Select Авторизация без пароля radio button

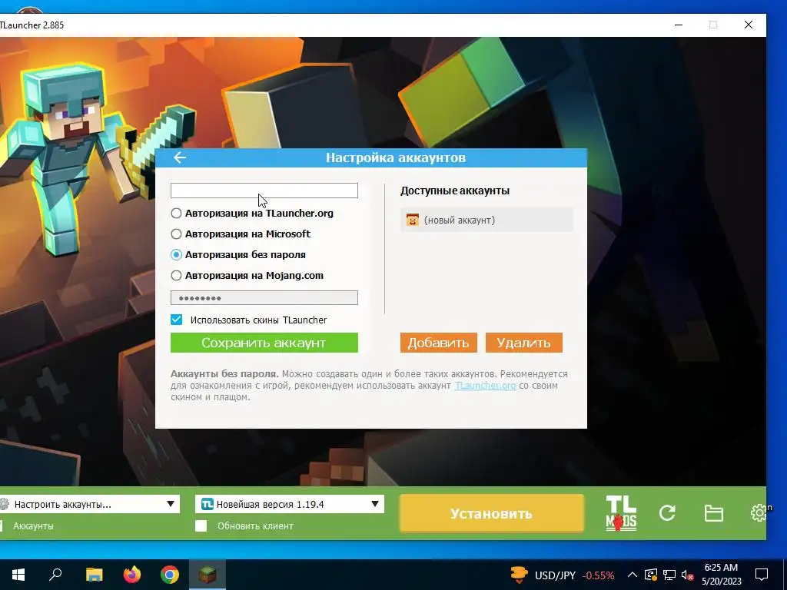click(x=176, y=255)
